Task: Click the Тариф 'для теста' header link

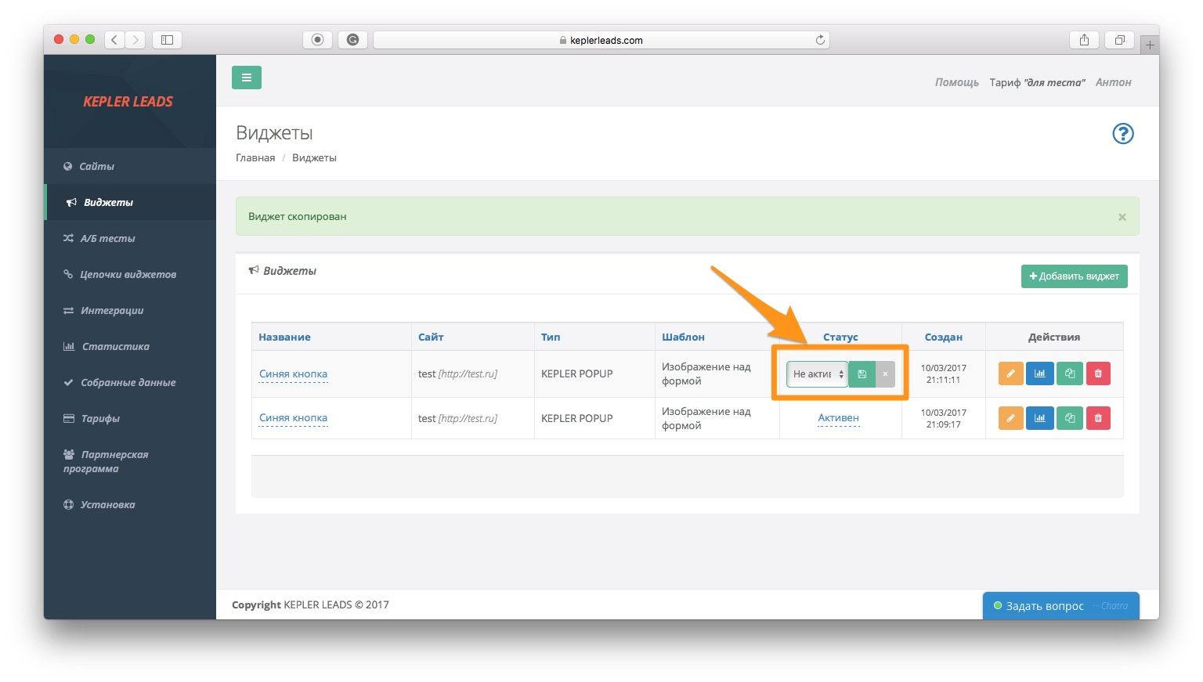Action: point(1037,82)
